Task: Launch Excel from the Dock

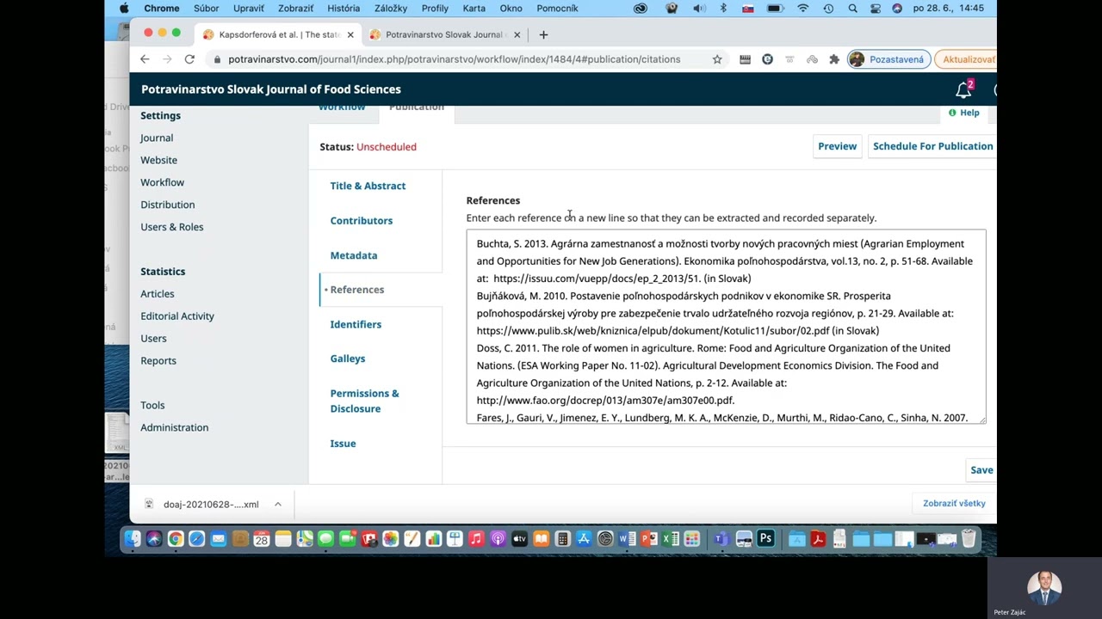Action: 670,539
